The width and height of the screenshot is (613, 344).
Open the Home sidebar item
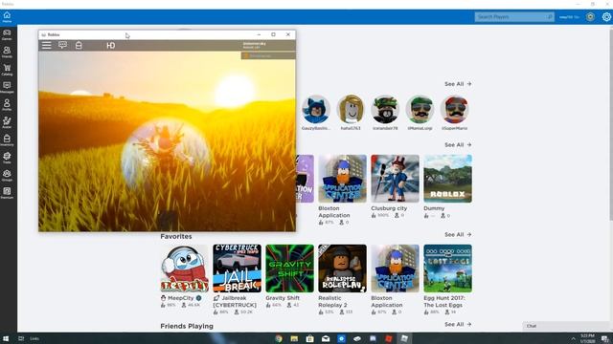coord(7,17)
